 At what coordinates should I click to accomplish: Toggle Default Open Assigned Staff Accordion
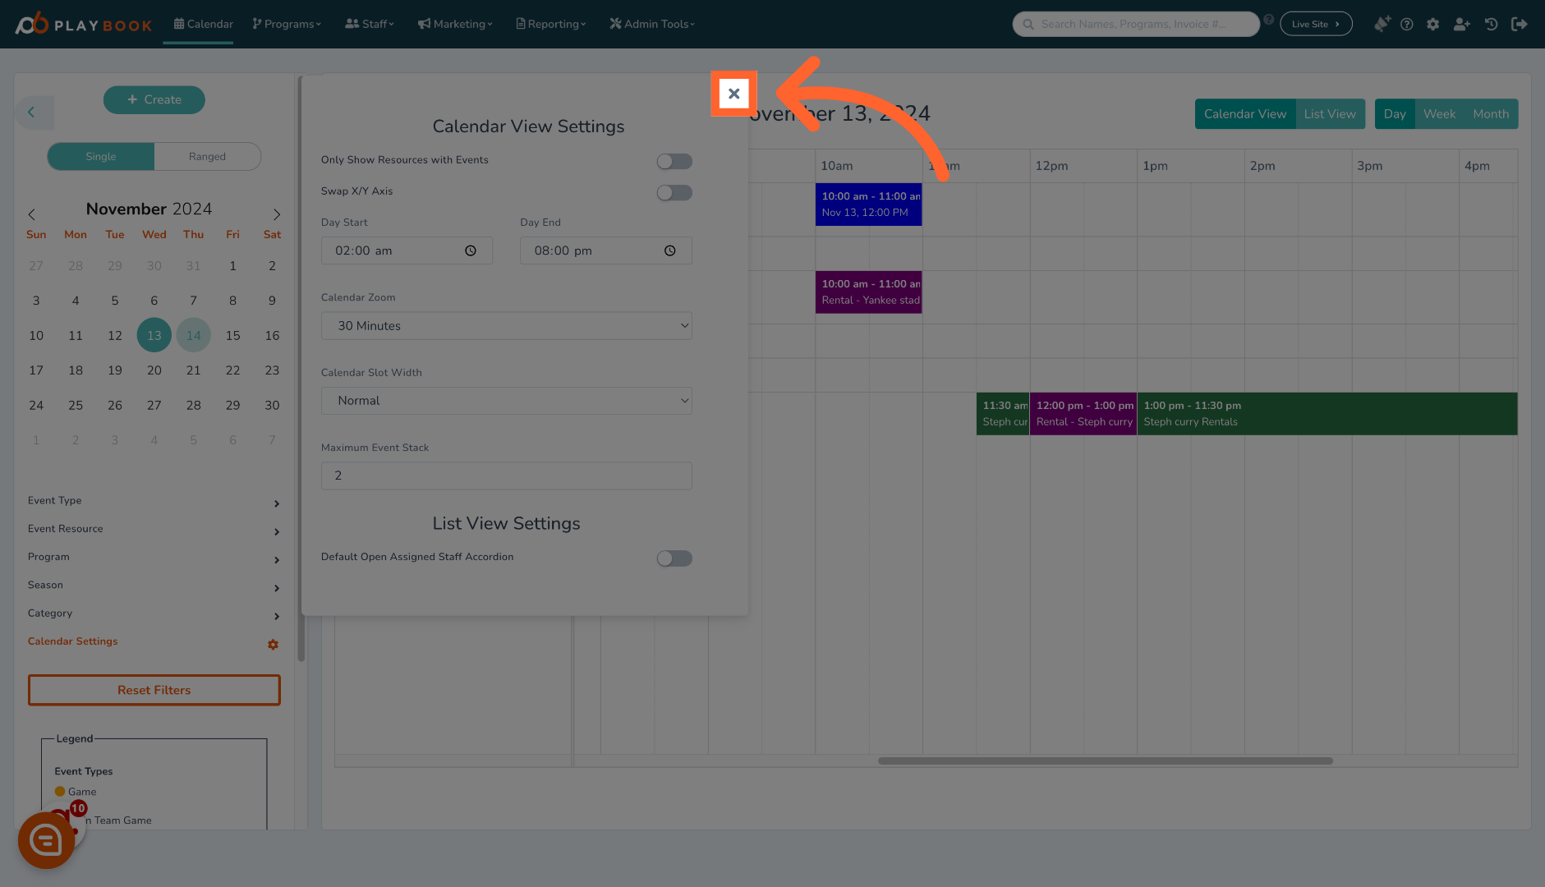[x=674, y=558]
